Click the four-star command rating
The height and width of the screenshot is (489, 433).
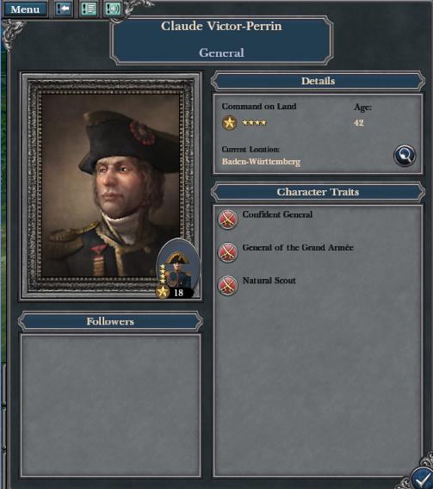(x=254, y=122)
